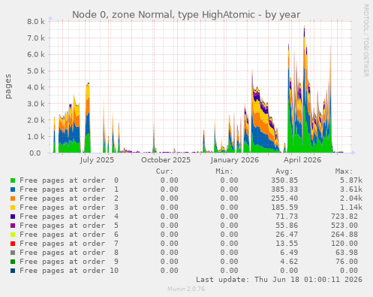The image size is (373, 297).
Task: Click 'Free pages at order 8' label
Action: [69, 253]
